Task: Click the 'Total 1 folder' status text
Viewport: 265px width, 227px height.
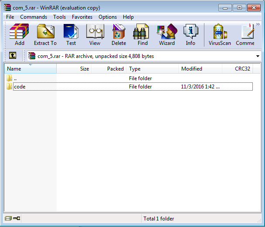Action: point(159,219)
